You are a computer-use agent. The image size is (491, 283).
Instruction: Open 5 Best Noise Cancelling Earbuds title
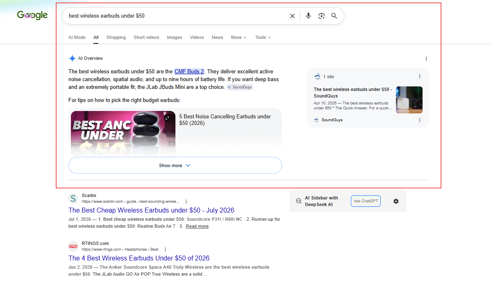click(225, 120)
